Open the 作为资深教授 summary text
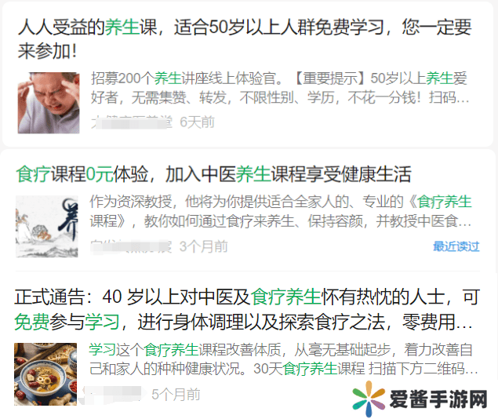Screen dimensions: 498x419 [x=281, y=212]
